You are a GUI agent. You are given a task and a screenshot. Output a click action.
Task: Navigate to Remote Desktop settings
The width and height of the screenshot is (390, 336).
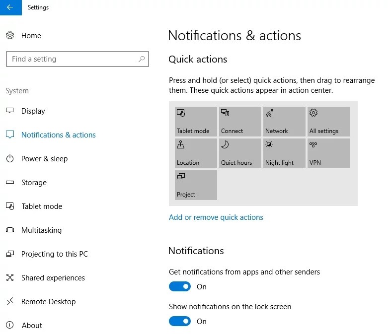pos(48,302)
